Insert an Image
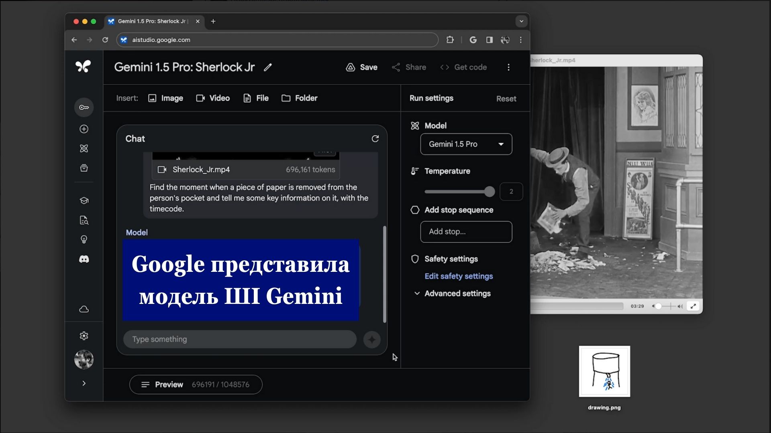Screen dimensions: 771x433 point(165,98)
